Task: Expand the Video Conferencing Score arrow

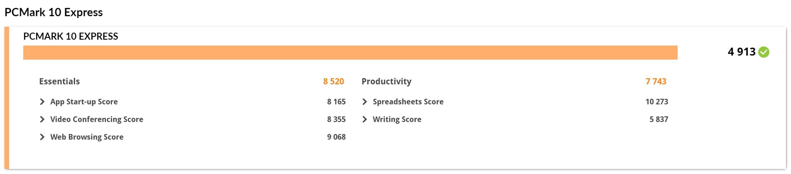Action: 42,119
